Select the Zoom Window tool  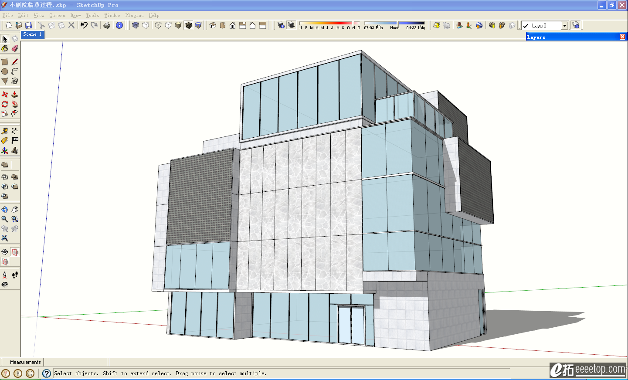click(x=15, y=219)
